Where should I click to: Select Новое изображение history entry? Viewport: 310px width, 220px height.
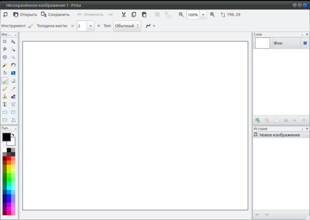coord(281,135)
